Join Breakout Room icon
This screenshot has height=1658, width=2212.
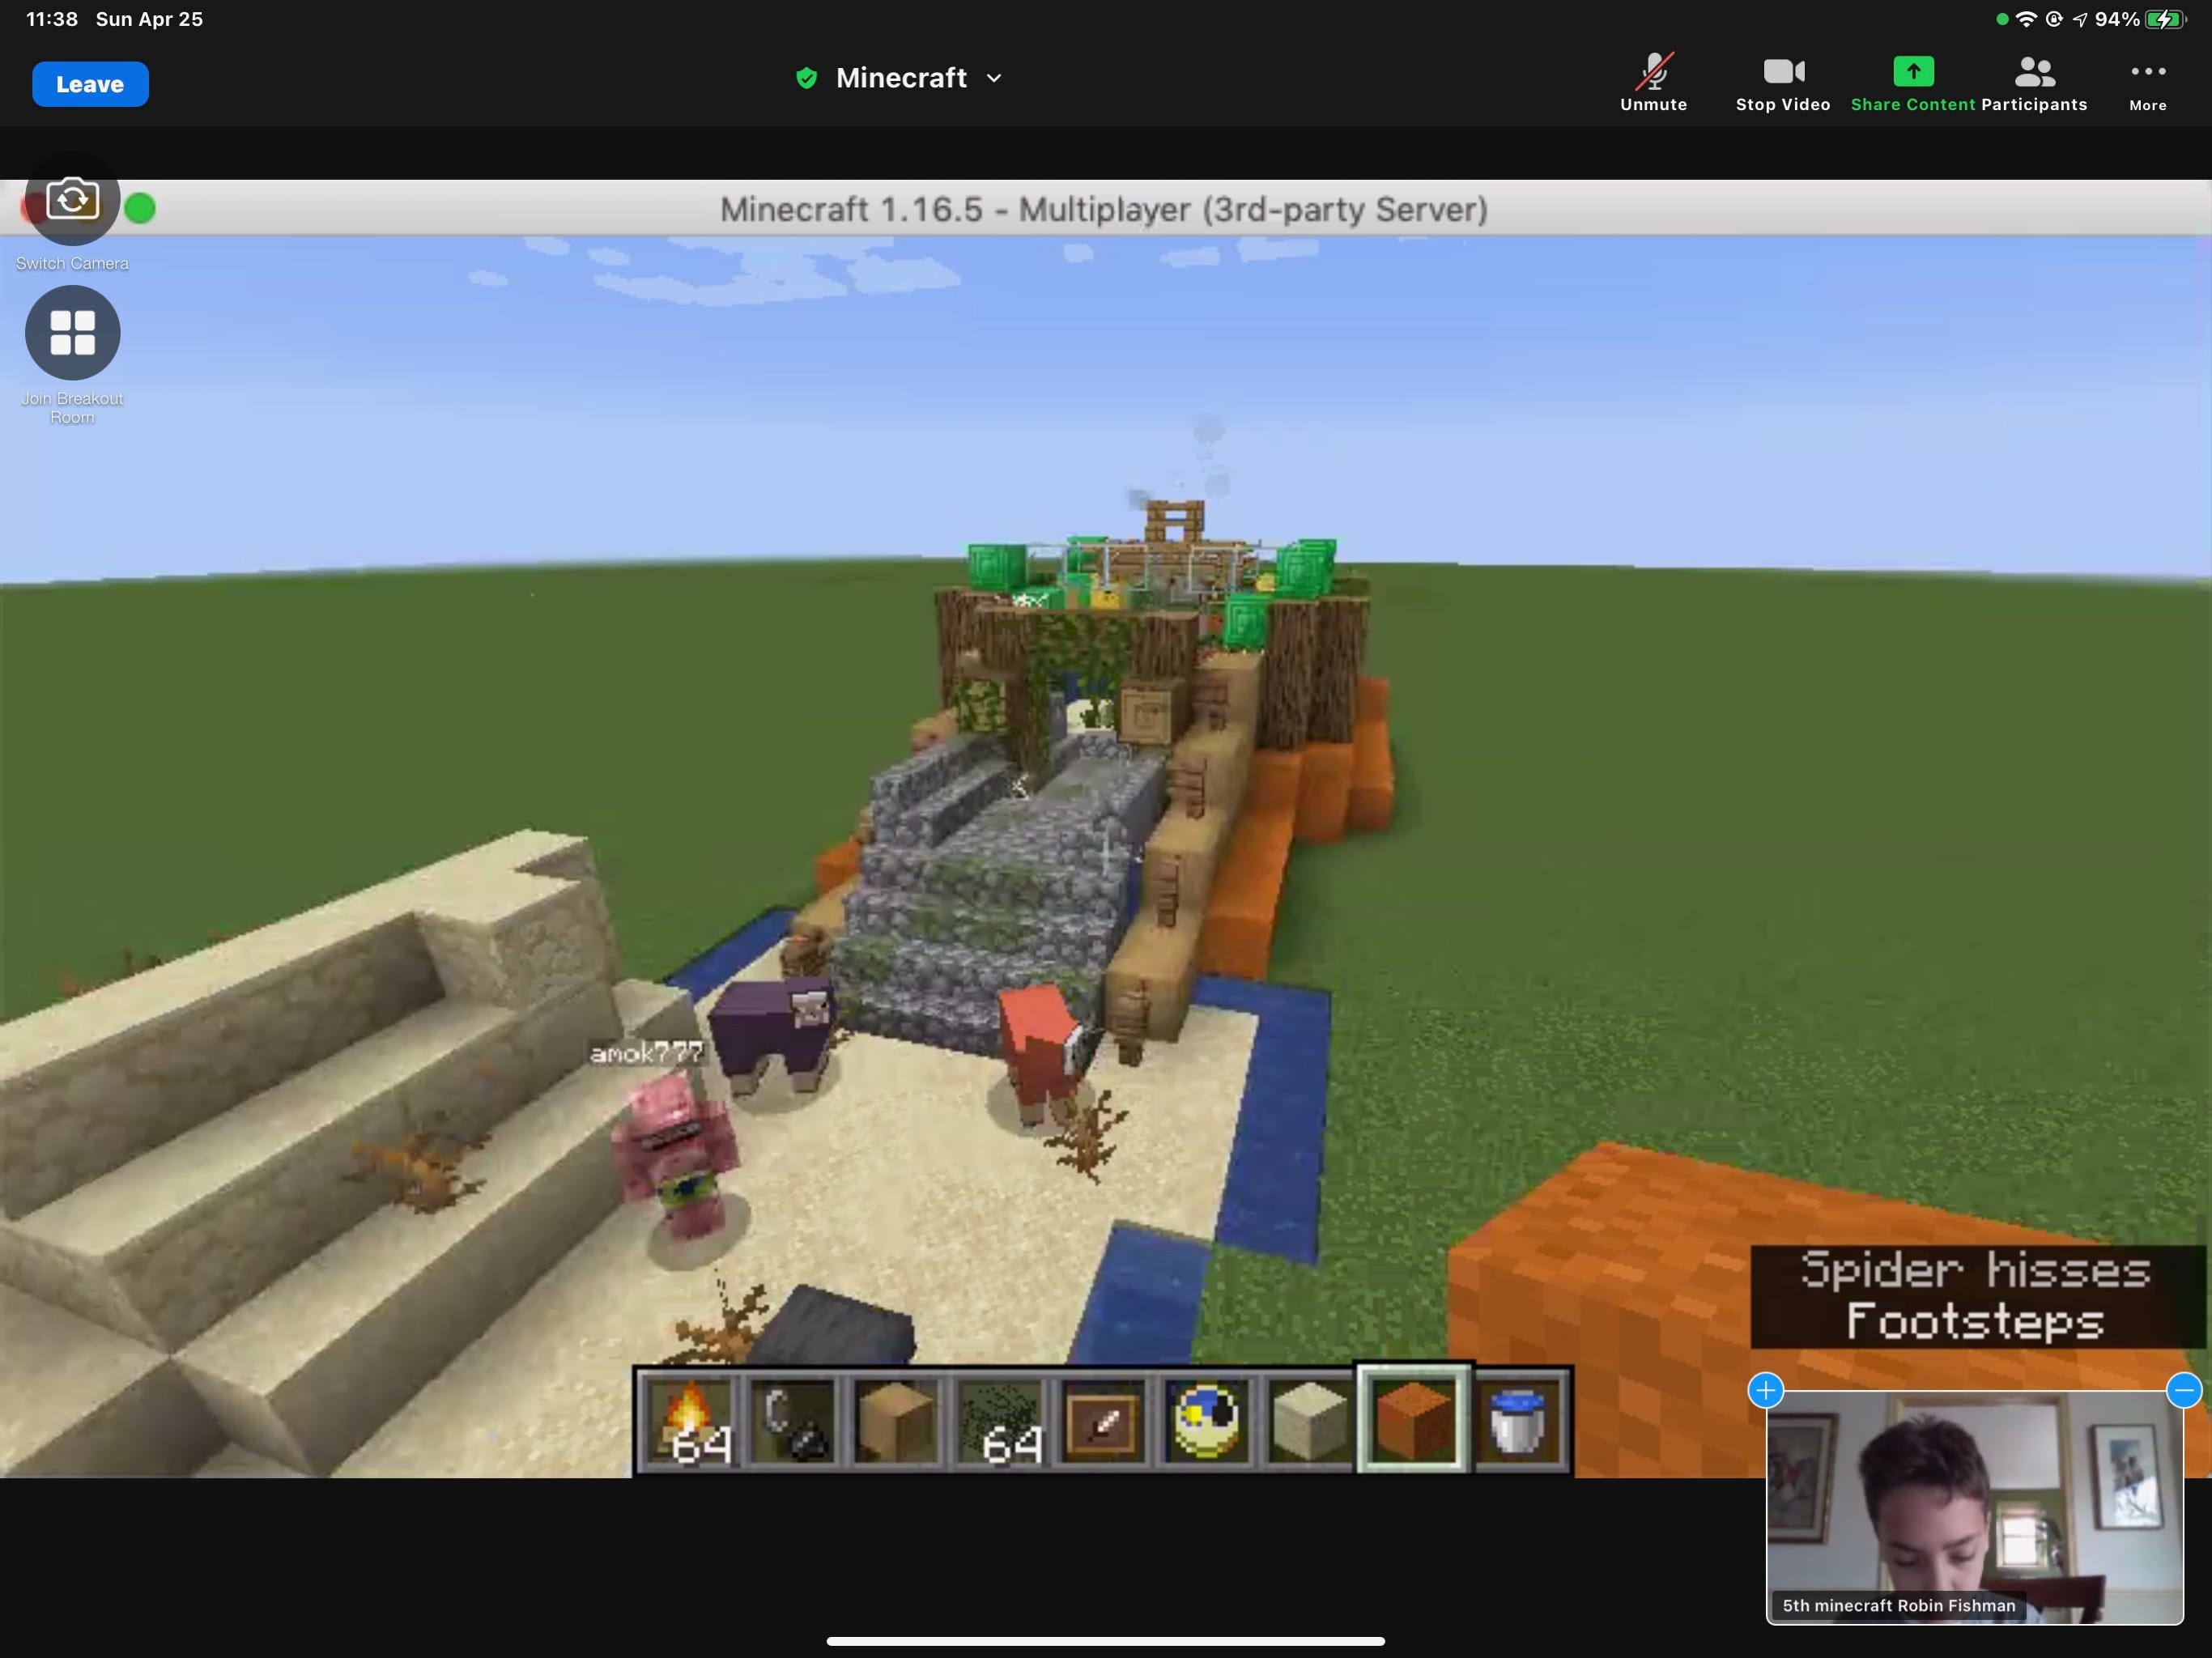(72, 332)
